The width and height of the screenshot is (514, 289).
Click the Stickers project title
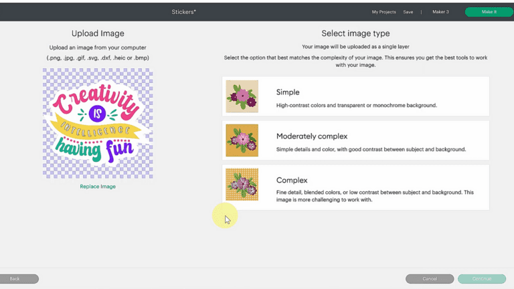click(x=185, y=12)
